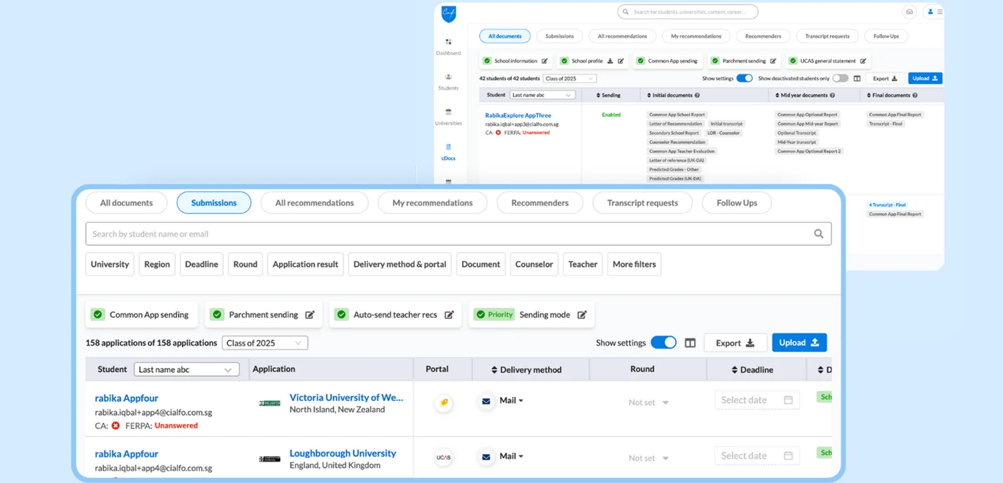This screenshot has height=483, width=1003.
Task: Click Upload button in background window
Action: tap(925, 78)
